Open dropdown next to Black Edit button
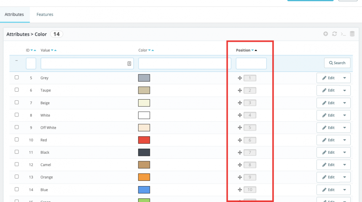362x202 pixels. pos(345,153)
